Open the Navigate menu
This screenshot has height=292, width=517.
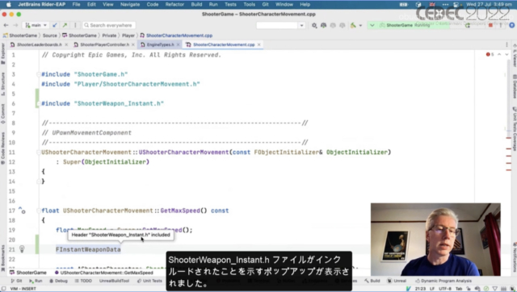pyautogui.click(x=130, y=5)
